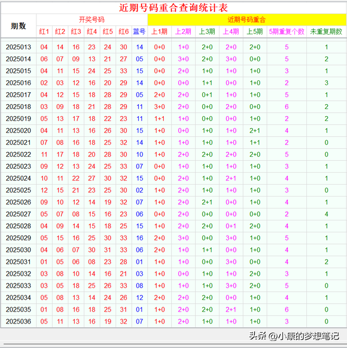Click blue number 02 in row 2025025
The image size is (347, 348).
tap(139, 191)
